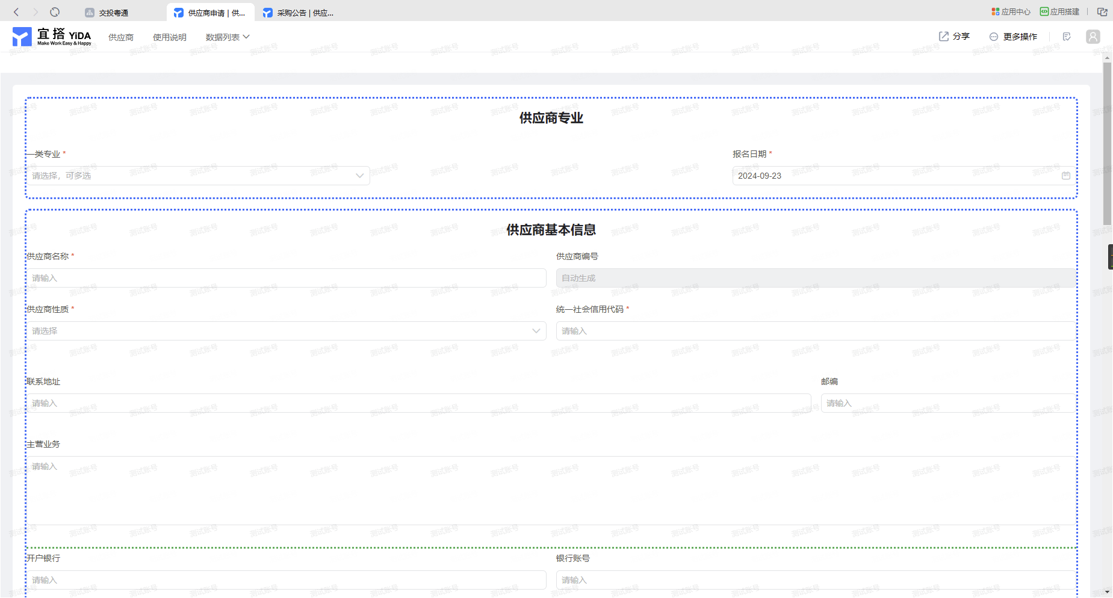1113x598 pixels.
Task: Open the calendar icon in 报名日期 field
Action: [1065, 176]
